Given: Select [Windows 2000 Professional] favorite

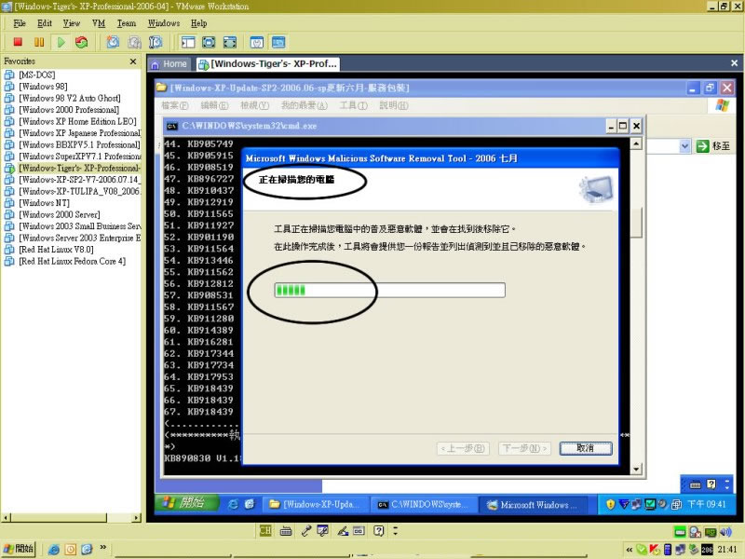Looking at the screenshot, I should pyautogui.click(x=69, y=110).
